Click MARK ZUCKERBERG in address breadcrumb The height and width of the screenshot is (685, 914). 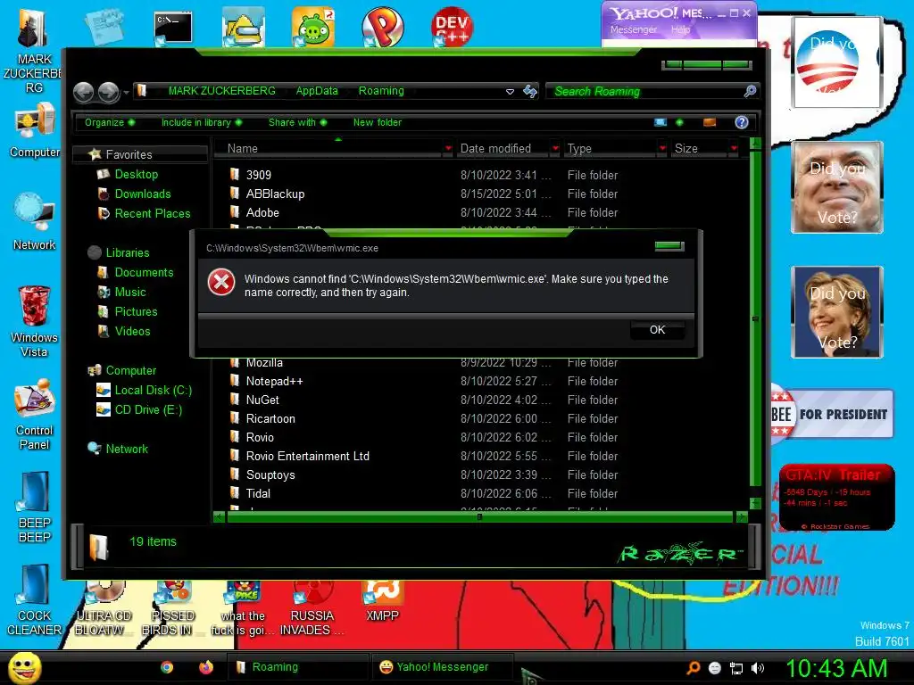[221, 91]
